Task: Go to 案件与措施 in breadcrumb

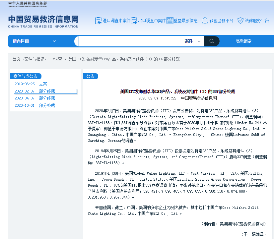Action: coord(34,59)
